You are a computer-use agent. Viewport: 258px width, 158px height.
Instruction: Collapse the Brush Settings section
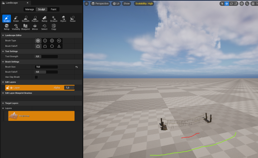[3, 62]
